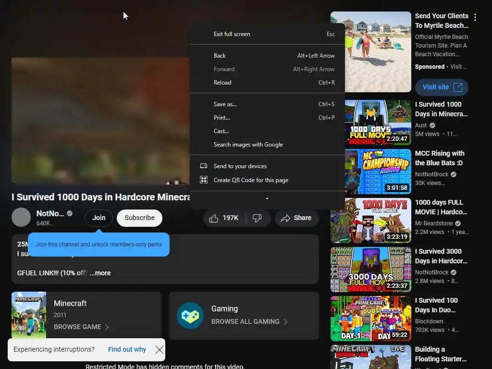The image size is (492, 369).
Task: Click title 'MCC Rising with the Blue Bats :D'
Action: [440, 158]
